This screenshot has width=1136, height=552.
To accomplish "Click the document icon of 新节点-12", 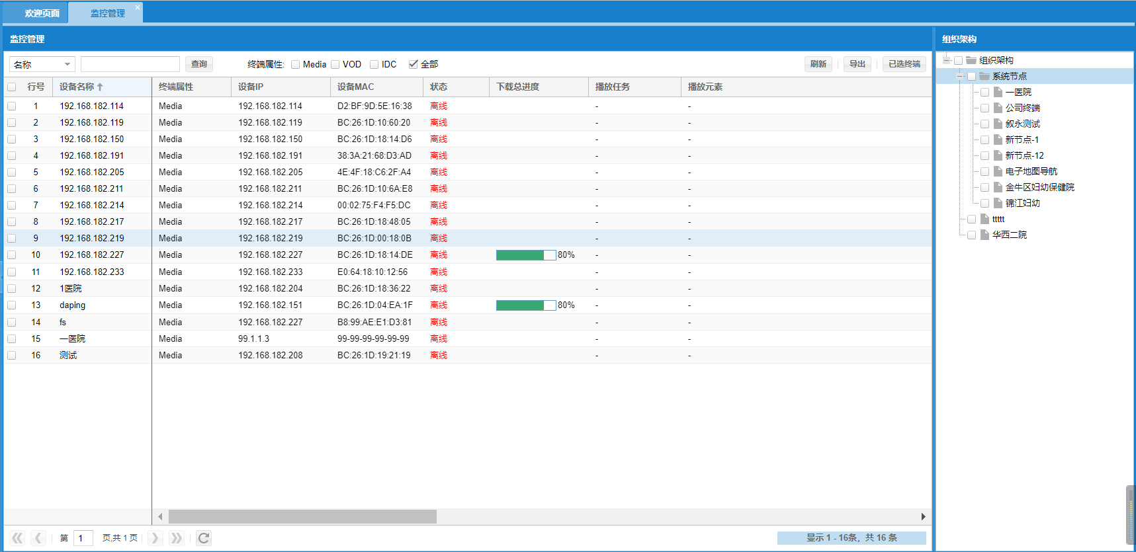I will pyautogui.click(x=998, y=155).
